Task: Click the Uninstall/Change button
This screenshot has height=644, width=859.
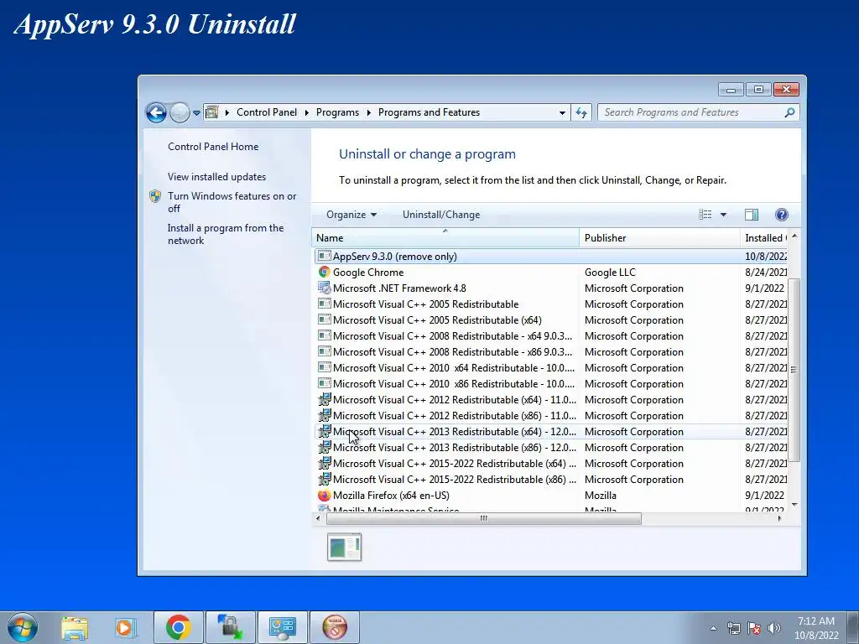Action: coord(441,215)
